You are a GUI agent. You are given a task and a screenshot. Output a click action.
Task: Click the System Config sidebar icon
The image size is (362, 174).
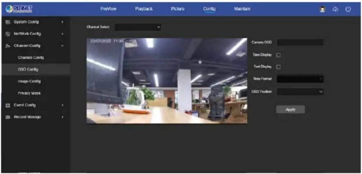click(x=8, y=22)
